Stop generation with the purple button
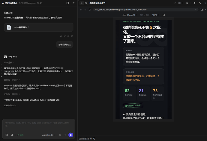The height and width of the screenshot is (141, 207). [71, 135]
